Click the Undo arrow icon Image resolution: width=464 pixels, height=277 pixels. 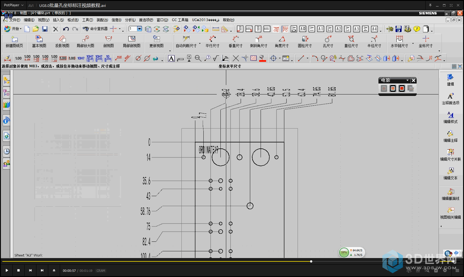pos(66,29)
